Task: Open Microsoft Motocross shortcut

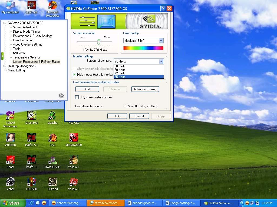Action: 53,9
